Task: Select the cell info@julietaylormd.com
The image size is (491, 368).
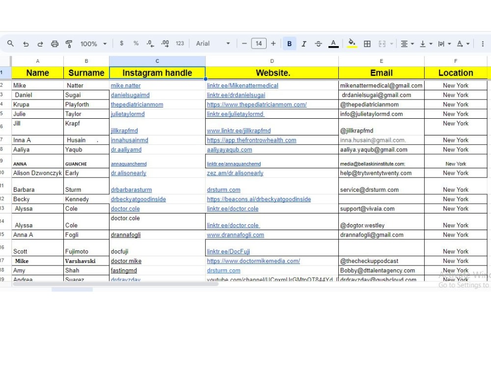Action: (x=382, y=114)
